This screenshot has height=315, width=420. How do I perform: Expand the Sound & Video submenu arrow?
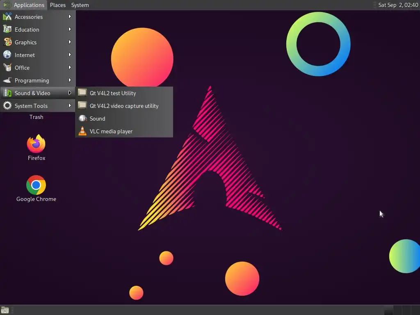tap(70, 93)
